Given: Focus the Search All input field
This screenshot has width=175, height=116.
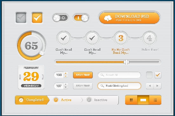Looking at the screenshot, I should (x=119, y=75).
